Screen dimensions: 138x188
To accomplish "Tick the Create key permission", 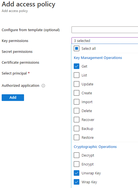I will pyautogui.click(x=77, y=93).
